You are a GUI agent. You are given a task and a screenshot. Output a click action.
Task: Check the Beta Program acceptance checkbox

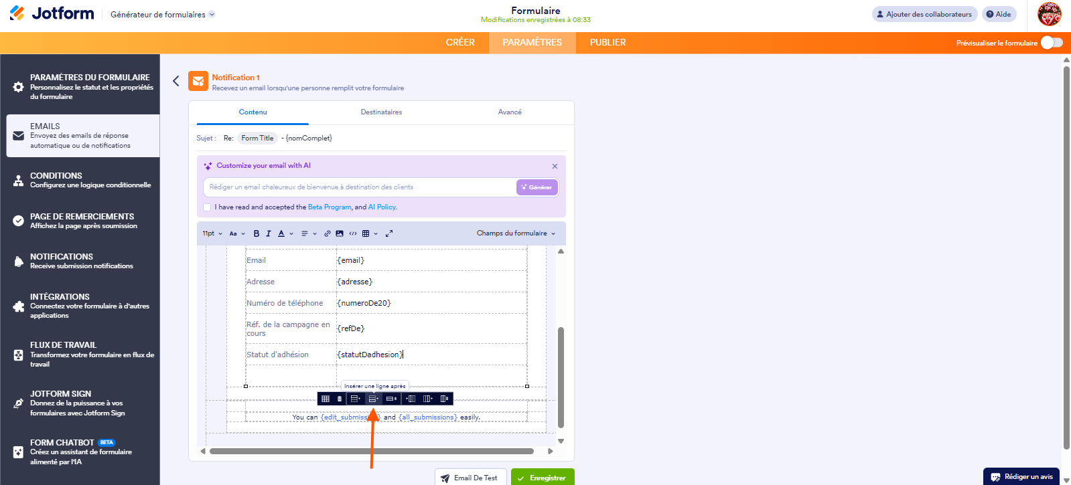[207, 207]
